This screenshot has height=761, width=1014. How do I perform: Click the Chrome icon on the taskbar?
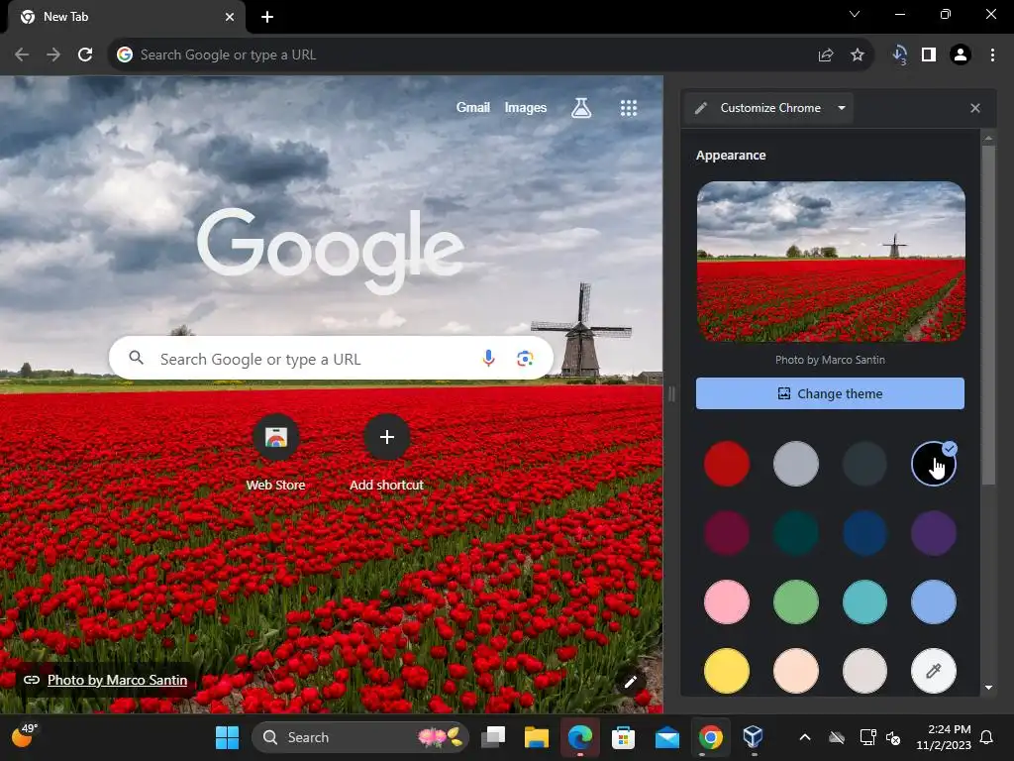coord(710,737)
